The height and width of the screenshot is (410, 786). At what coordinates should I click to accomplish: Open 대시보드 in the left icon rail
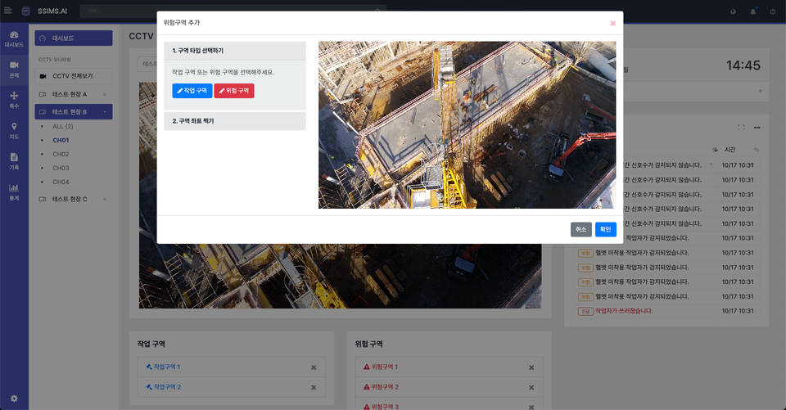[14, 38]
